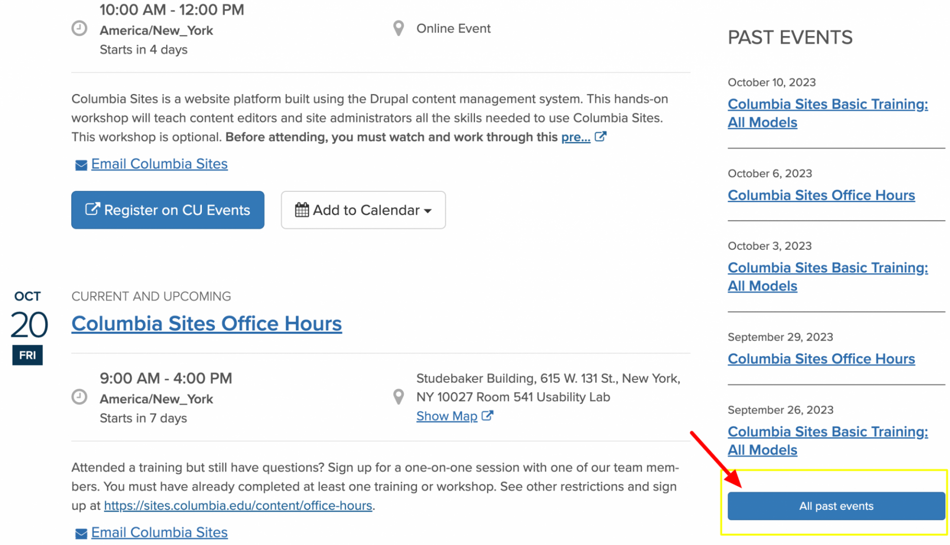Open the Columbia Sites Office Hours event title
950x545 pixels.
[206, 323]
